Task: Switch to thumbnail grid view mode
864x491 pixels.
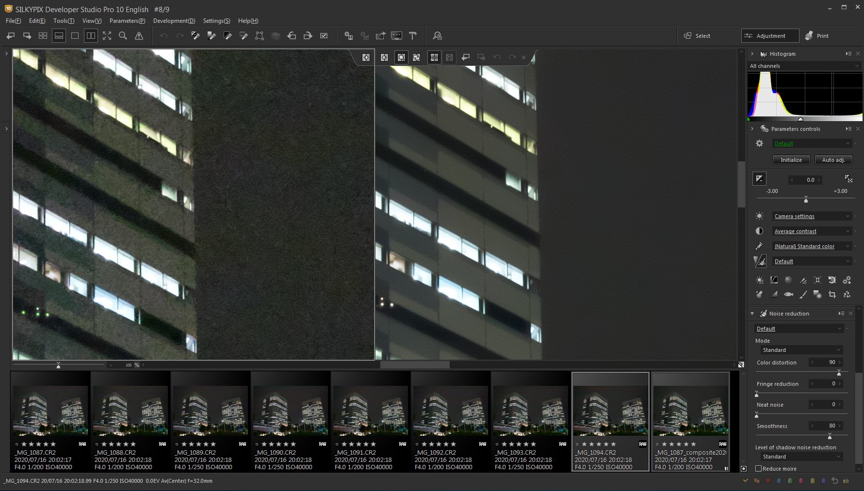Action: coord(43,36)
